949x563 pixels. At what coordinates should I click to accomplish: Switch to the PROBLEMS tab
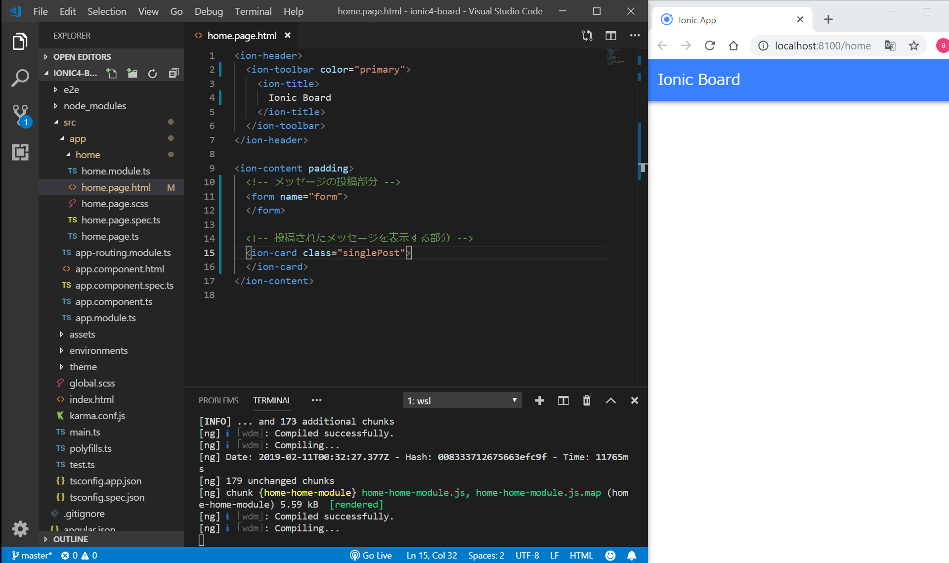[x=218, y=400]
